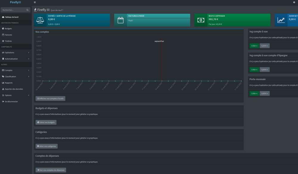Click the Par jour: 45,59 € text
This screenshot has width=298, height=174.
[x=215, y=24]
